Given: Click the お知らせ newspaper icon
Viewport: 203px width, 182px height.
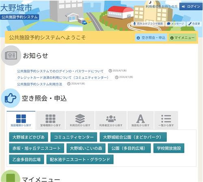Looking at the screenshot, I should pyautogui.click(x=11, y=56).
